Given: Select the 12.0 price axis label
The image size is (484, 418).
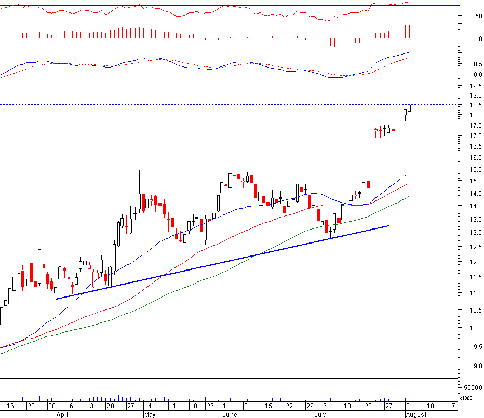Looking at the screenshot, I should click(x=475, y=262).
